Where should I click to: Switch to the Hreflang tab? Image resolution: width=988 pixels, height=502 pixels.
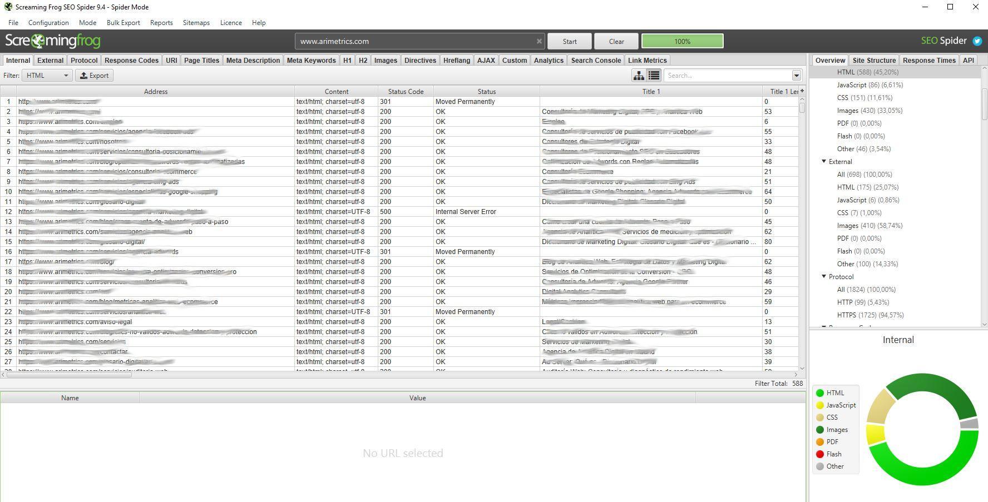click(x=456, y=61)
